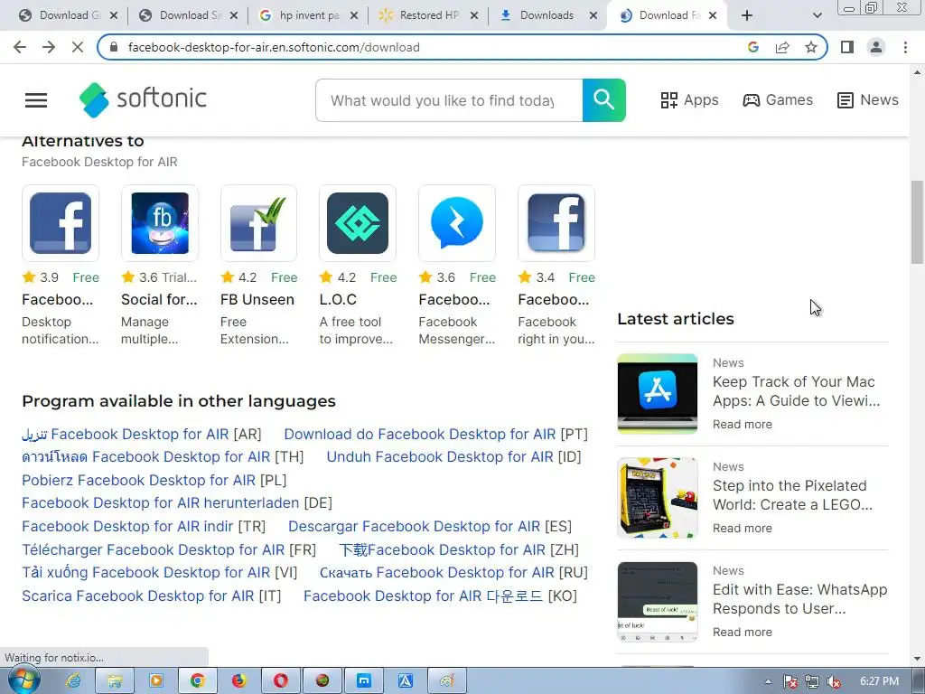Open 'Keep Track of Your Mac Apps' article

click(796, 391)
